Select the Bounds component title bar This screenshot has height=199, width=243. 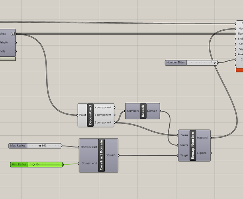[143, 111]
